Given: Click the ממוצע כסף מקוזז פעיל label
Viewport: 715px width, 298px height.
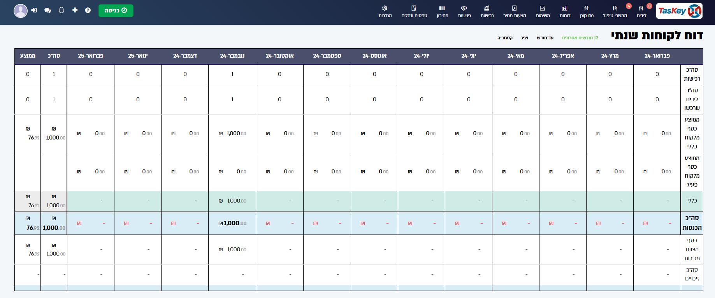Looking at the screenshot, I should 692,171.
